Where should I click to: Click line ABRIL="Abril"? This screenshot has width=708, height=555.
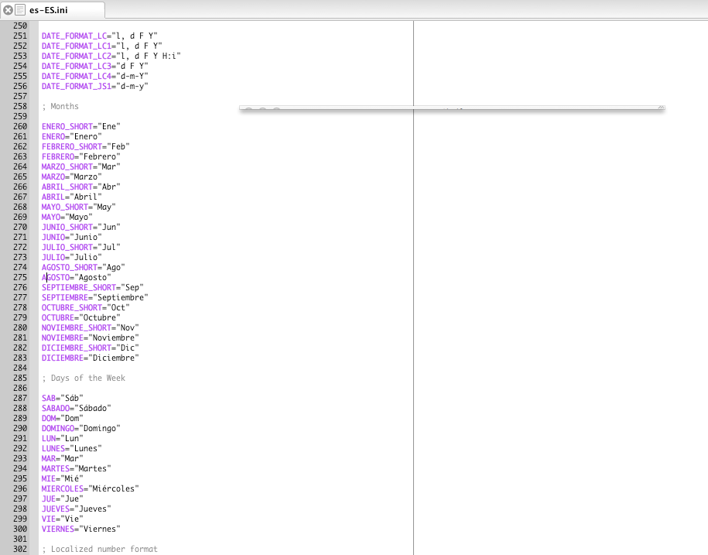(x=72, y=197)
